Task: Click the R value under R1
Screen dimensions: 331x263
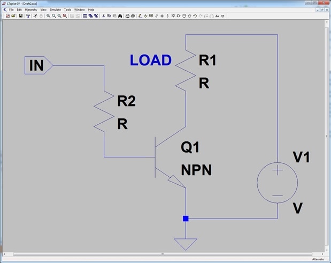Action: (204, 83)
